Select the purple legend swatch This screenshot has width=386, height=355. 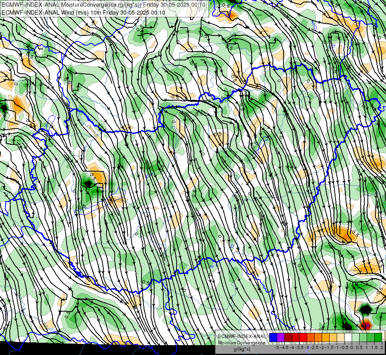point(281,337)
